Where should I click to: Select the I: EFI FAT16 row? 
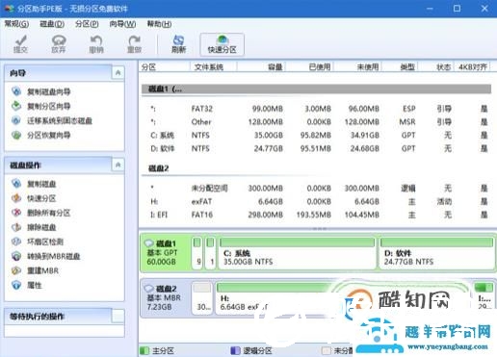point(316,215)
